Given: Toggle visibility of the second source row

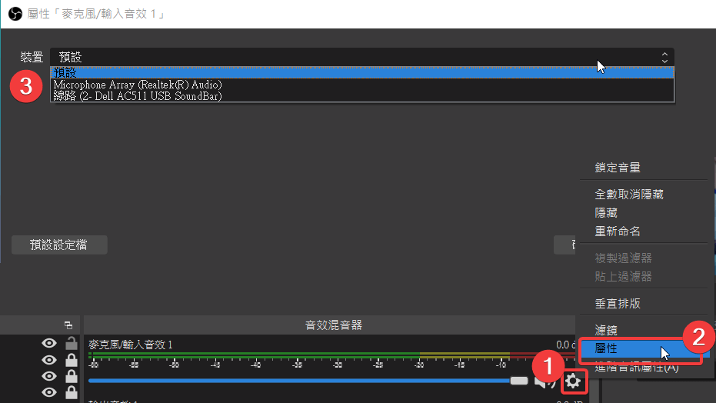Looking at the screenshot, I should pyautogui.click(x=49, y=360).
